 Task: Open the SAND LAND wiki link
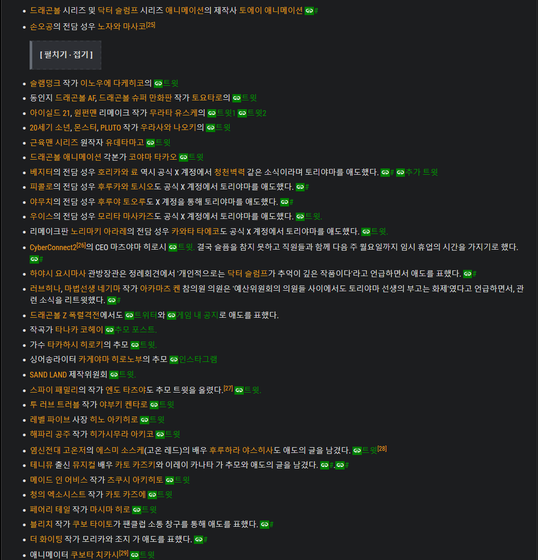point(48,374)
